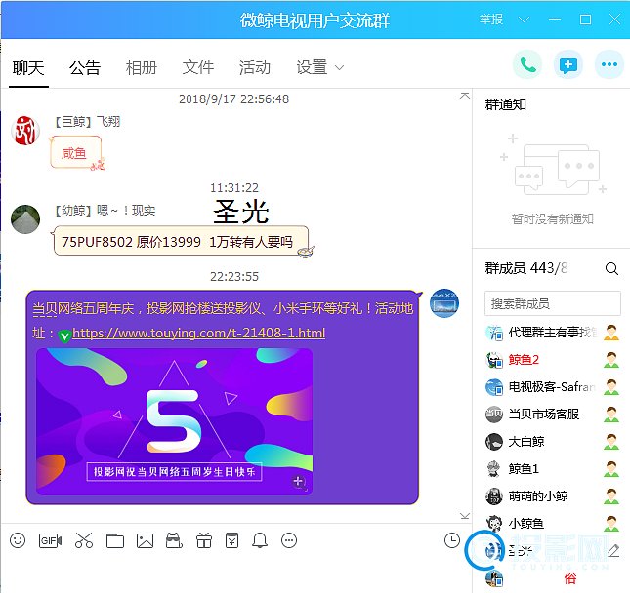Click the sender avatar beside purple message
Viewport: 630px width, 593px height.
444,303
